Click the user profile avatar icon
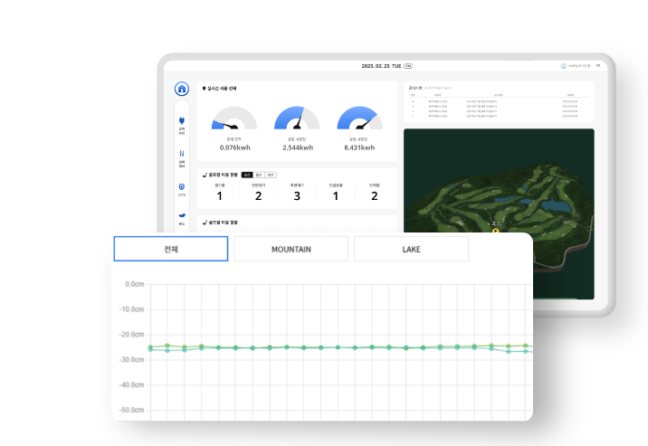This screenshot has height=446, width=648. click(x=563, y=66)
